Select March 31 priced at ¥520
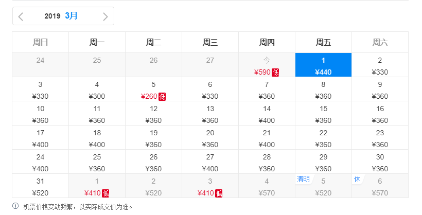Image resolution: width=422 pixels, height=215 pixels. pos(40,186)
